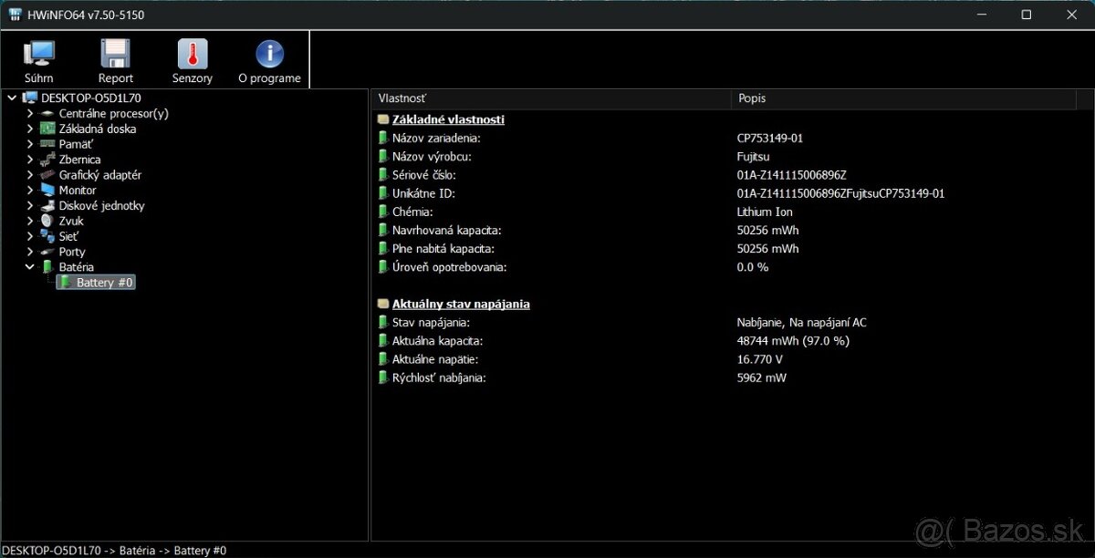This screenshot has width=1095, height=558.
Task: Click the Monitor node icon
Action: click(48, 191)
